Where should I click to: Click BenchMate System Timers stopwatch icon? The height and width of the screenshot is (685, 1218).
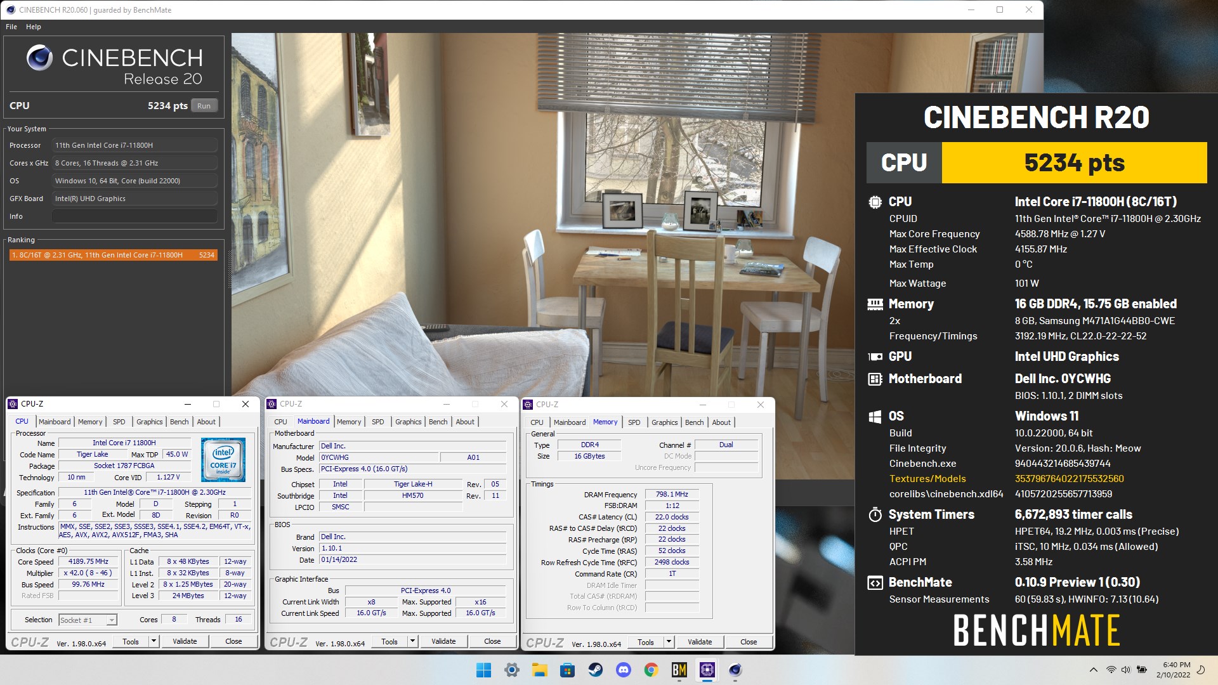click(x=875, y=514)
